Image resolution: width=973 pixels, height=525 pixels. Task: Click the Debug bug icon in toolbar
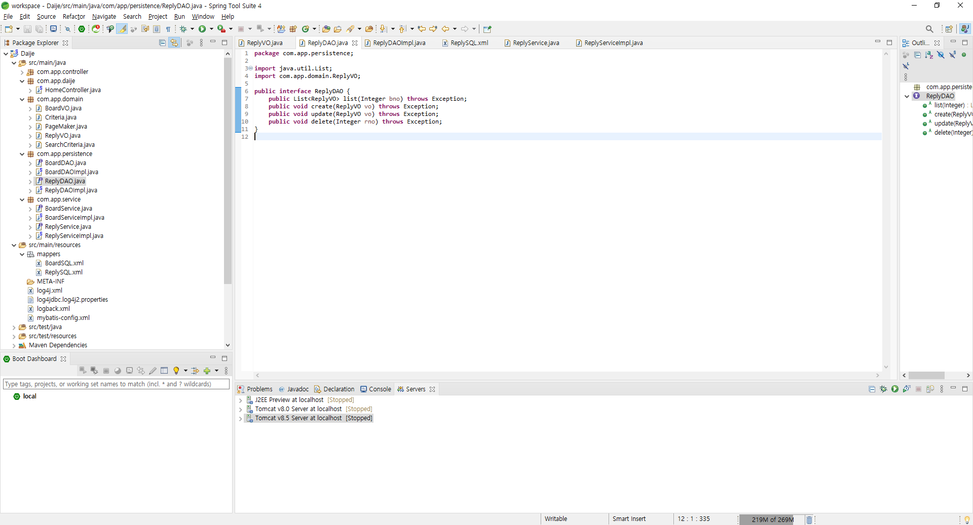[183, 29]
